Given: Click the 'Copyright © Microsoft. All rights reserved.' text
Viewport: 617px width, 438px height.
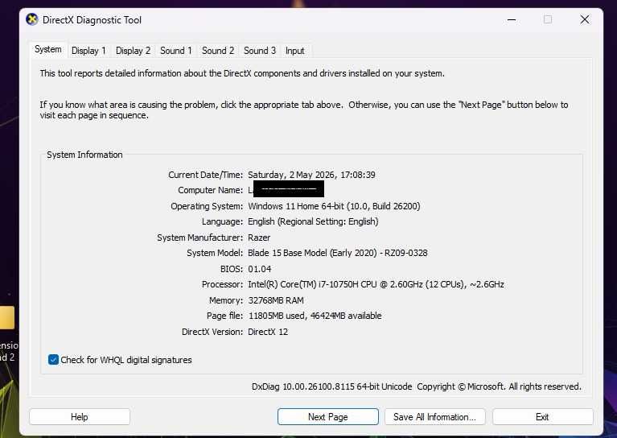Looking at the screenshot, I should (499, 386).
